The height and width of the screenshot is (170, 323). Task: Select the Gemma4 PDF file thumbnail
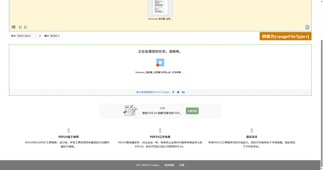[x=160, y=8]
